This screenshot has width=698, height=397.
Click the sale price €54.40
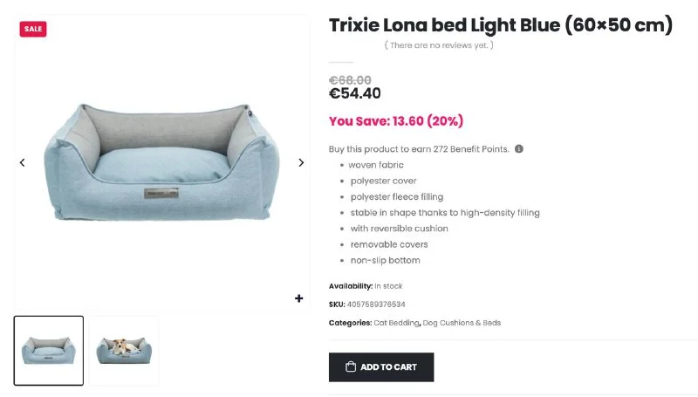coord(354,93)
